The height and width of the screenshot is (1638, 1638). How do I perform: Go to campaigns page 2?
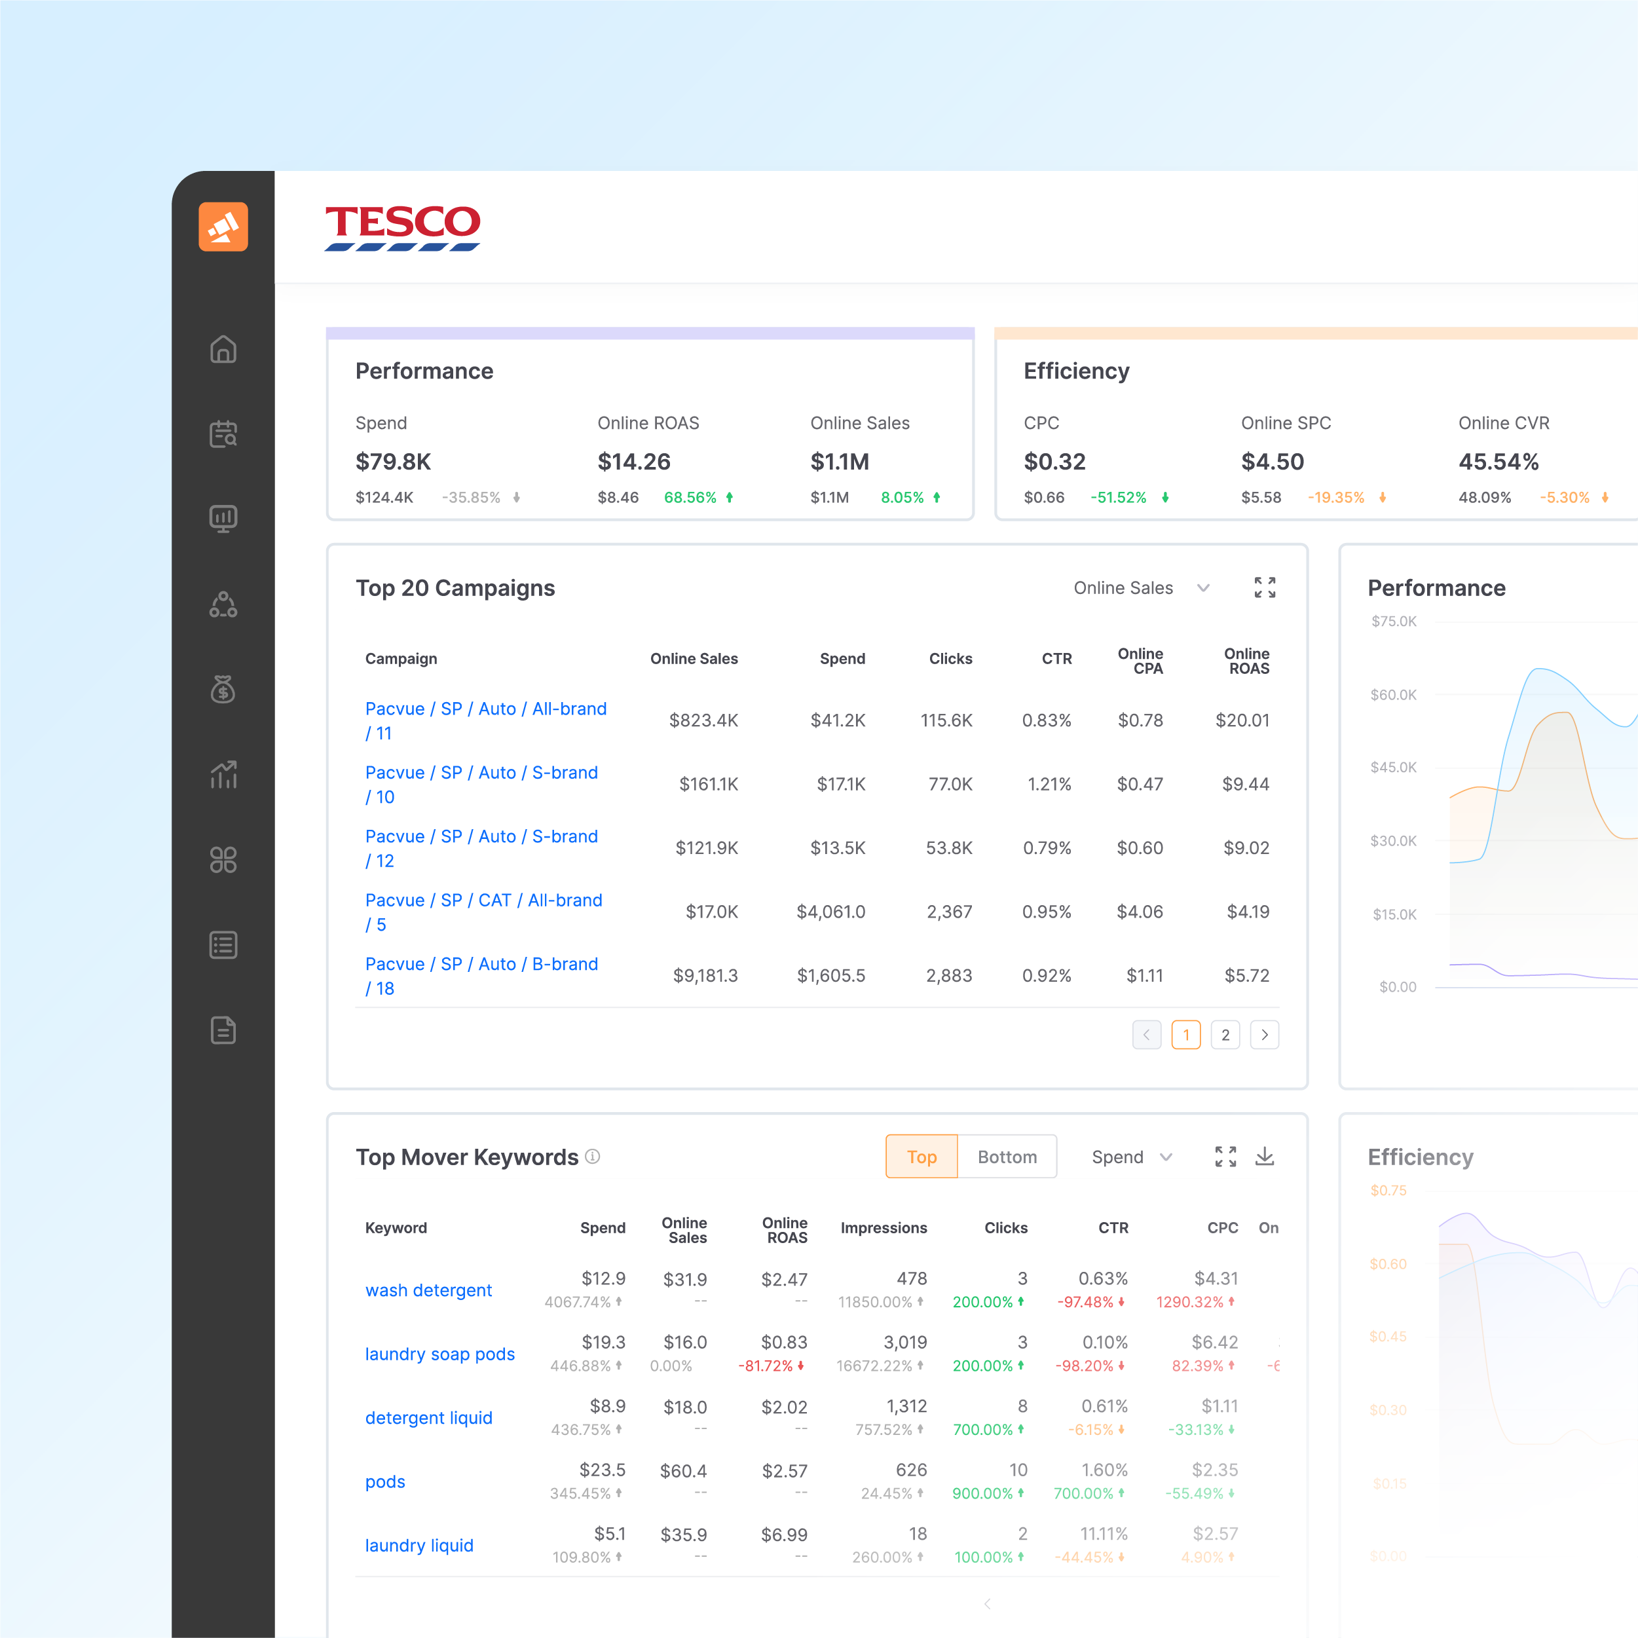click(1225, 1034)
